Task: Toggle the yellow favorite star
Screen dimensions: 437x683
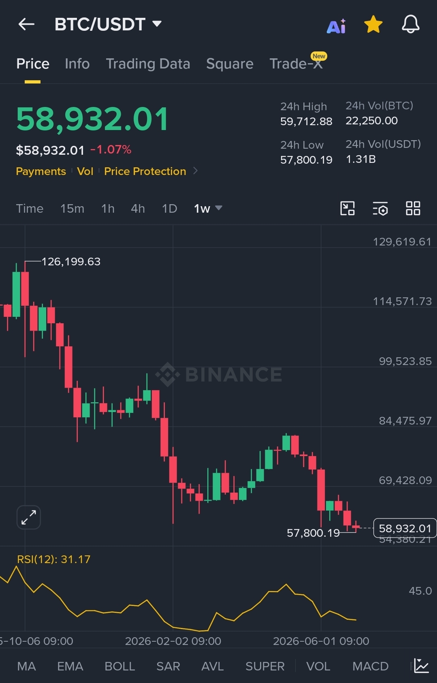Action: [x=373, y=24]
